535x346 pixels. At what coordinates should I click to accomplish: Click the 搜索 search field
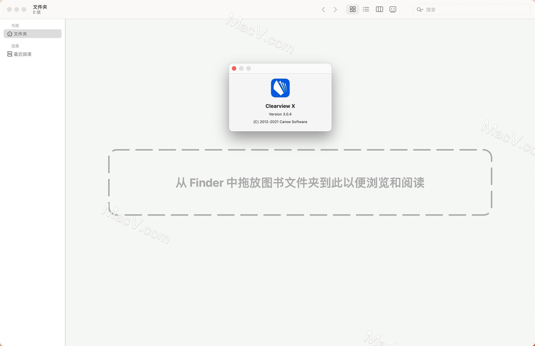(x=471, y=9)
